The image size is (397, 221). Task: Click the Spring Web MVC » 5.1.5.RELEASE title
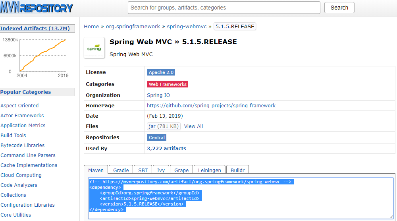tap(173, 42)
